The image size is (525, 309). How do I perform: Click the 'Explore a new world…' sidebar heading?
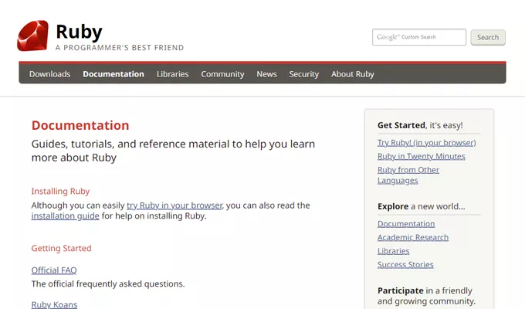pyautogui.click(x=422, y=206)
